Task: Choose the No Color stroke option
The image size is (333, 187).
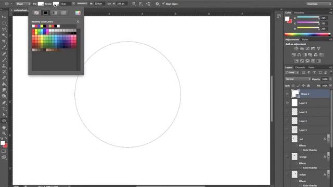Action: [x=36, y=13]
